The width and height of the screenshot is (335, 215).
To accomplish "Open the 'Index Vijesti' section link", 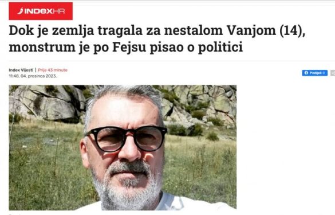I will click(21, 70).
